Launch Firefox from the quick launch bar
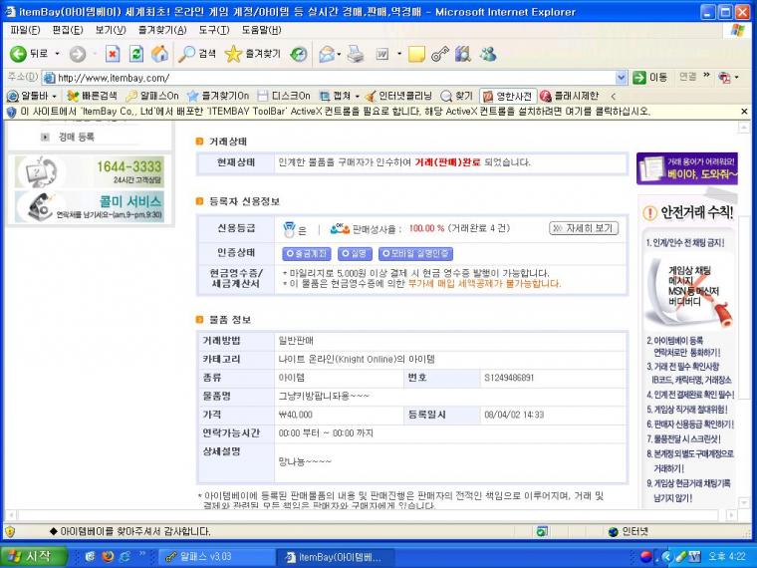 (x=109, y=556)
